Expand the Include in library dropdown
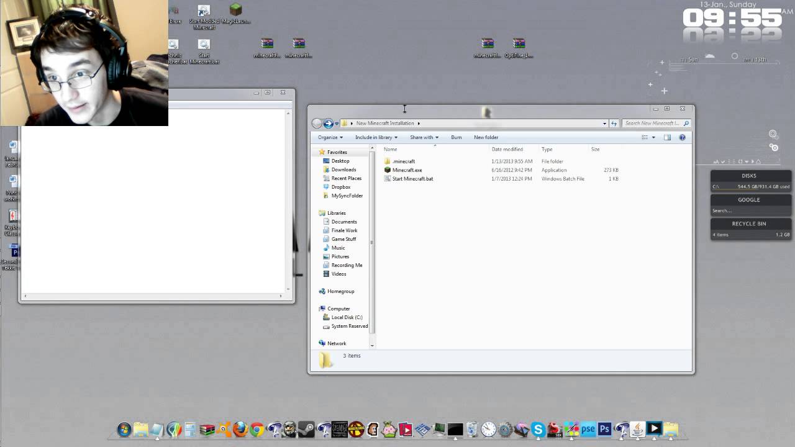This screenshot has height=447, width=795. (376, 137)
